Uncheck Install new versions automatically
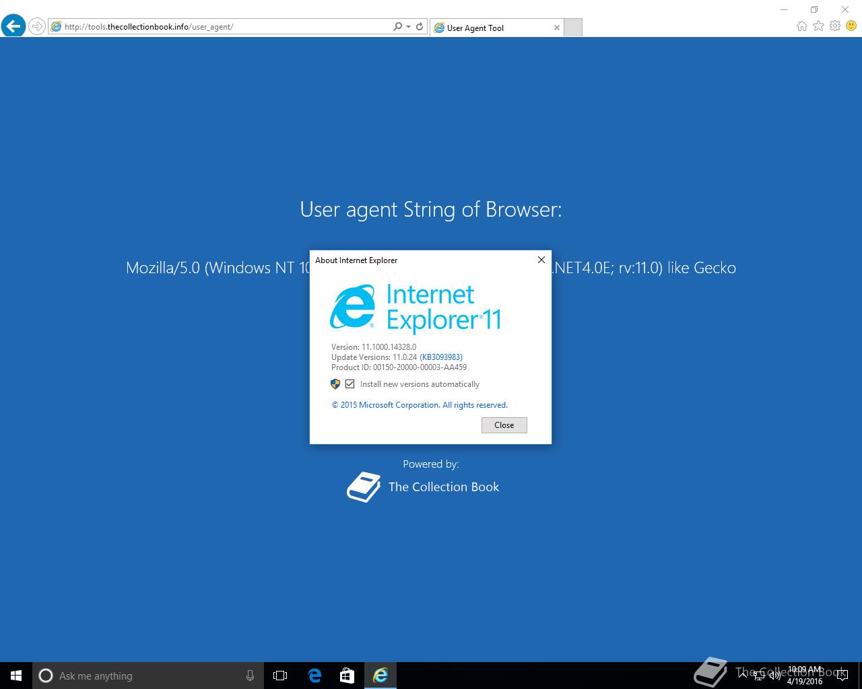 click(x=350, y=384)
